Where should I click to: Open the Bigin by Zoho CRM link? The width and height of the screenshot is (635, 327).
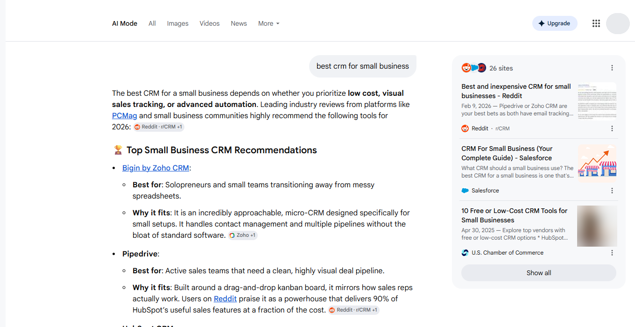click(155, 168)
